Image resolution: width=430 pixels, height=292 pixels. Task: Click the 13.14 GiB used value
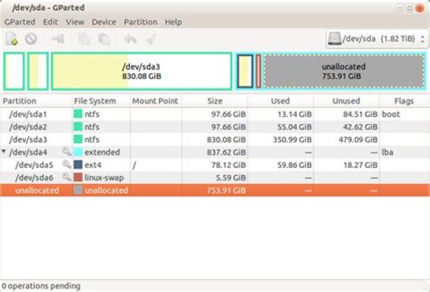point(294,114)
